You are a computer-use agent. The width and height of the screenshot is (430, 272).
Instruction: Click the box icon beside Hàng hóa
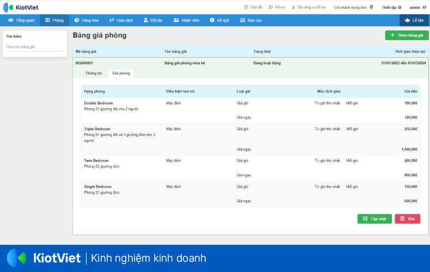77,20
